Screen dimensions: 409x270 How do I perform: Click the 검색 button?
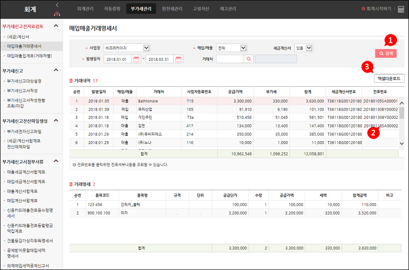pyautogui.click(x=386, y=53)
